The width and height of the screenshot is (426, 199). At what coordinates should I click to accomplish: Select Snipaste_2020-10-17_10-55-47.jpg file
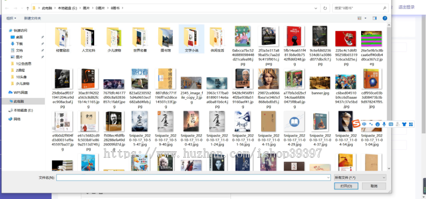(x=140, y=129)
